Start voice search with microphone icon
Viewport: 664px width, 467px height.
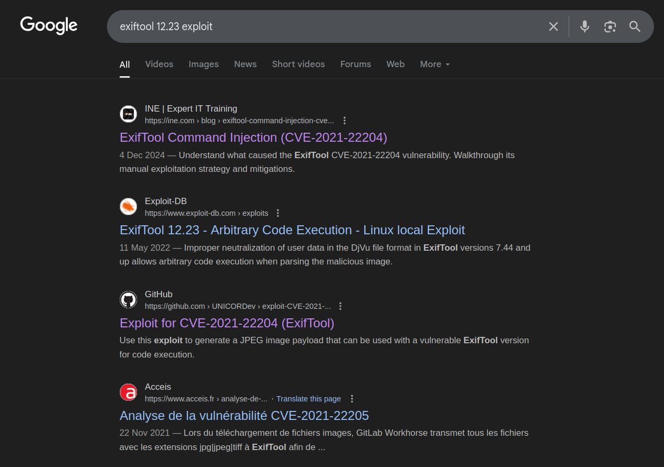(585, 26)
